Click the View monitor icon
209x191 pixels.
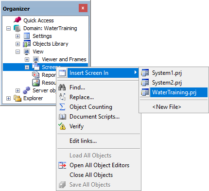[27, 52]
